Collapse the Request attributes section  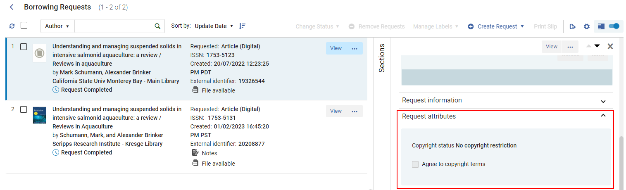click(603, 116)
